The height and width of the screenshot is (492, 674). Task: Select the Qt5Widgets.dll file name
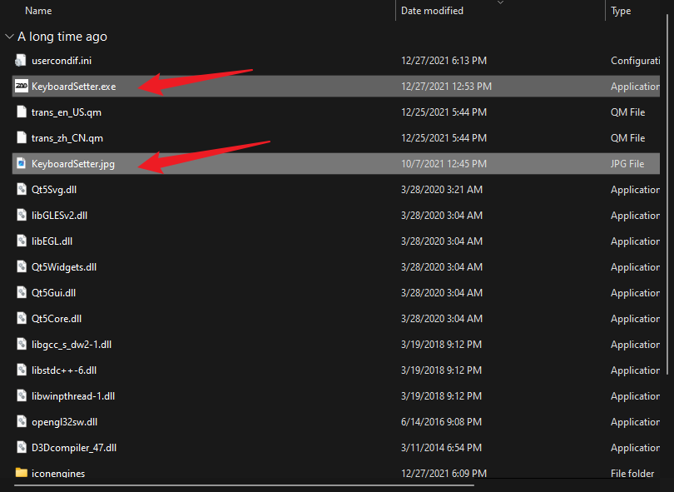click(x=63, y=266)
